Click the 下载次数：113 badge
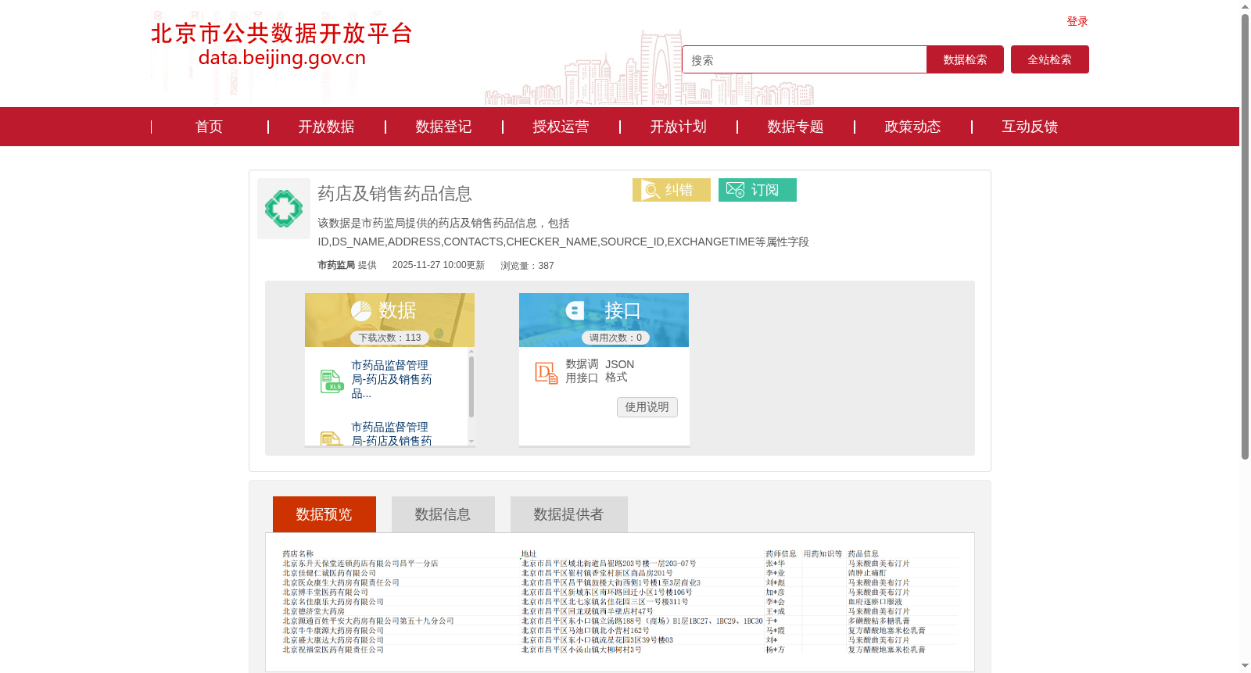Viewport: 1251px width, 673px height. pos(389,338)
